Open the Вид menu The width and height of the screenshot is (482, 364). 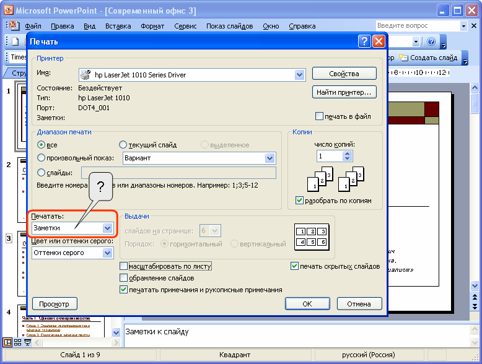coord(89,26)
